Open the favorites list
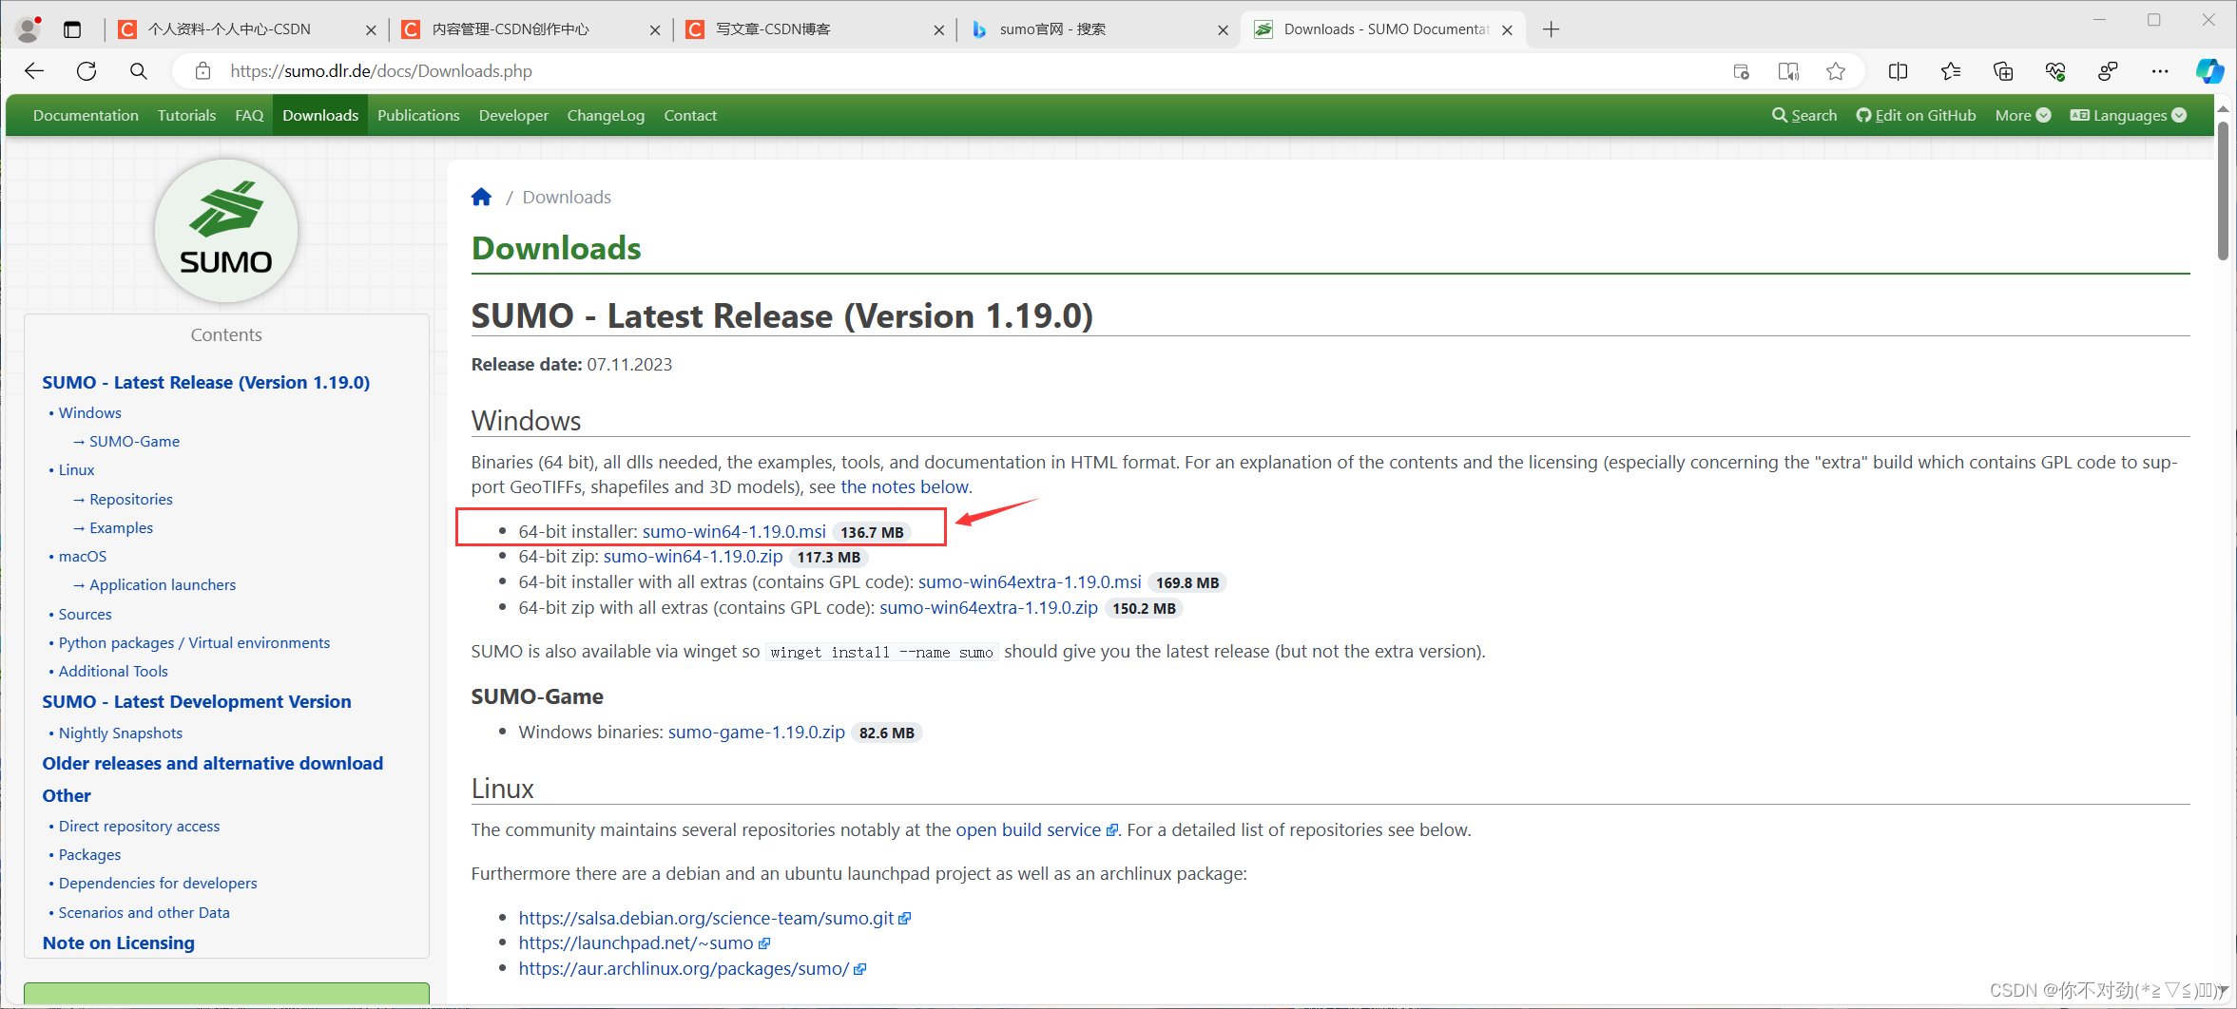Image resolution: width=2237 pixels, height=1009 pixels. [x=1951, y=71]
